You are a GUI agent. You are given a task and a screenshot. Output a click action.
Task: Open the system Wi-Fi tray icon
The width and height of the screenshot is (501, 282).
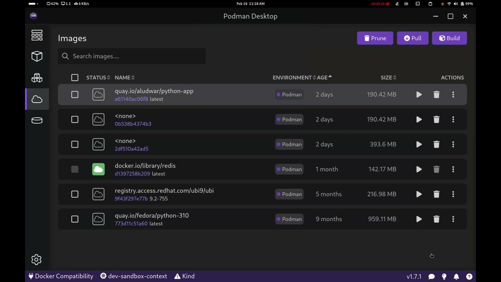pos(449,4)
